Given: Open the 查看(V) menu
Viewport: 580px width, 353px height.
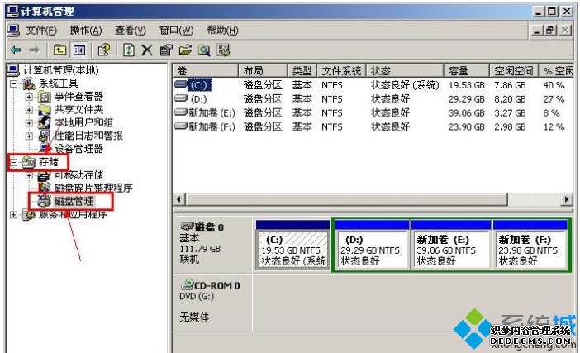Looking at the screenshot, I should click(131, 30).
